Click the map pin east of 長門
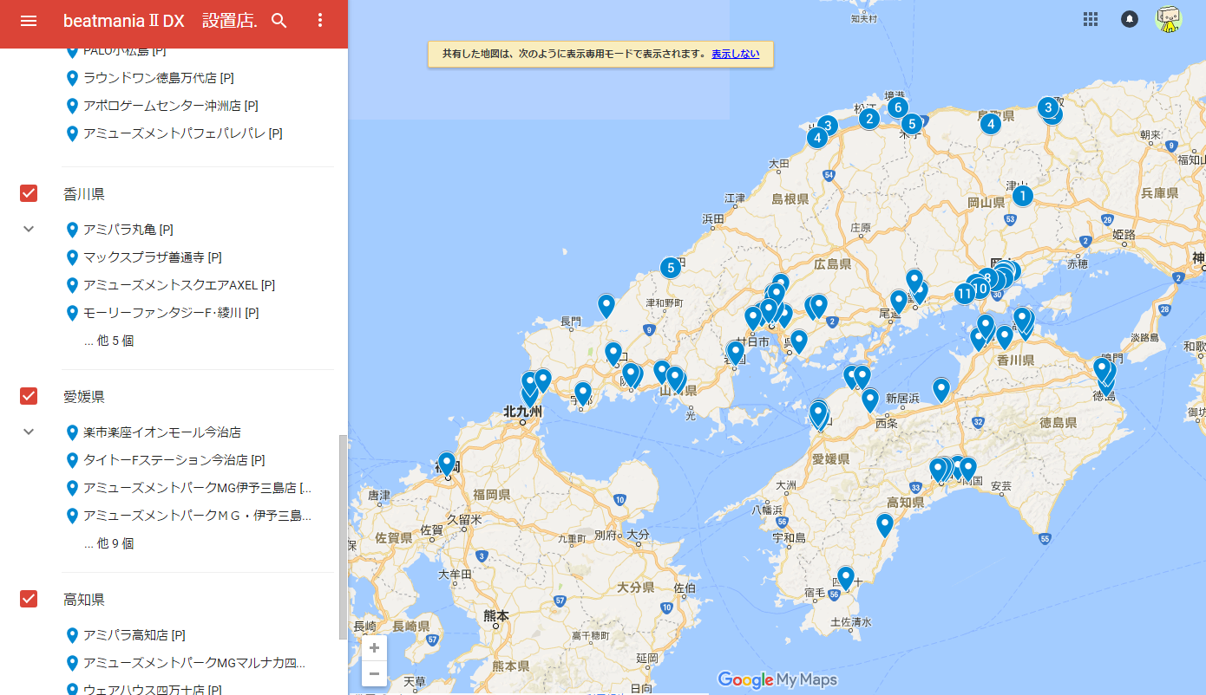 (606, 306)
